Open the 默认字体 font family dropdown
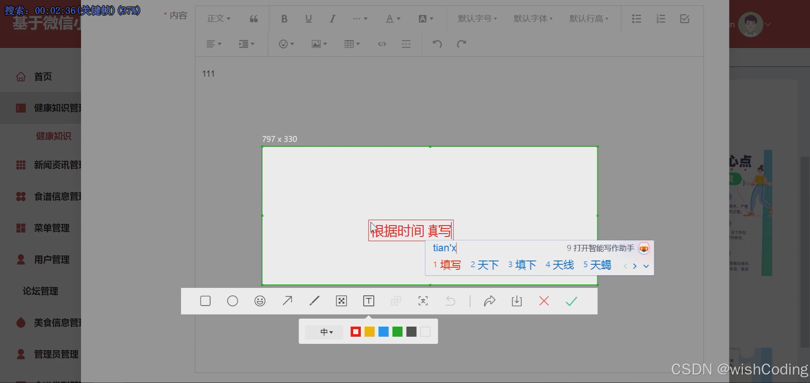The image size is (810, 383). coord(533,19)
